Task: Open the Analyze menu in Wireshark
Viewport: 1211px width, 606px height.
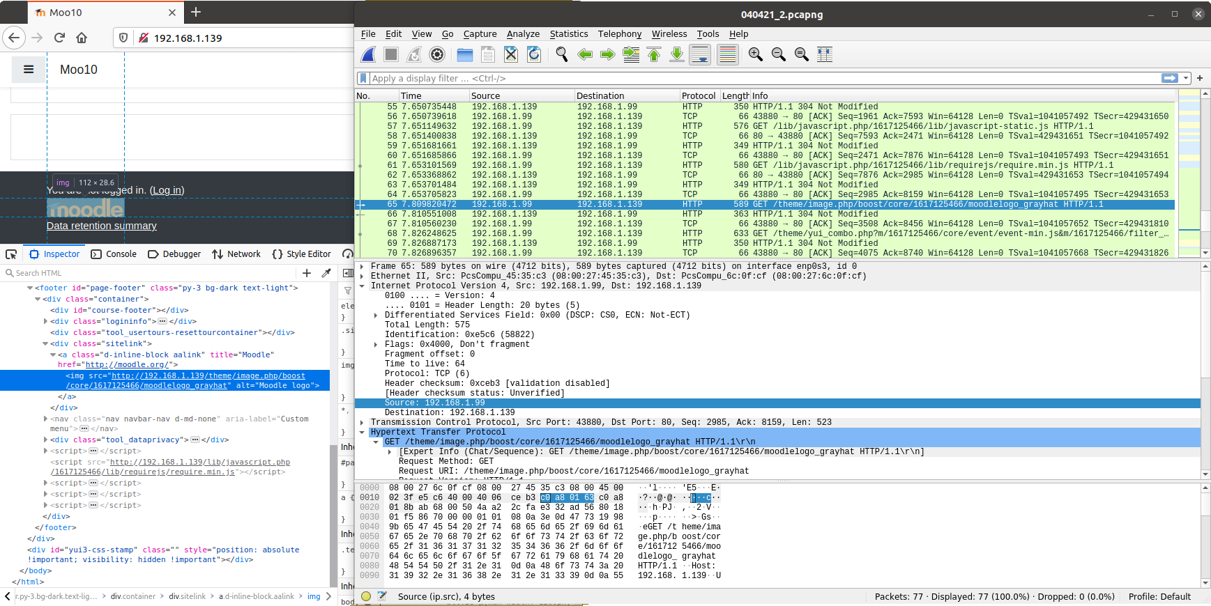Action: (523, 33)
